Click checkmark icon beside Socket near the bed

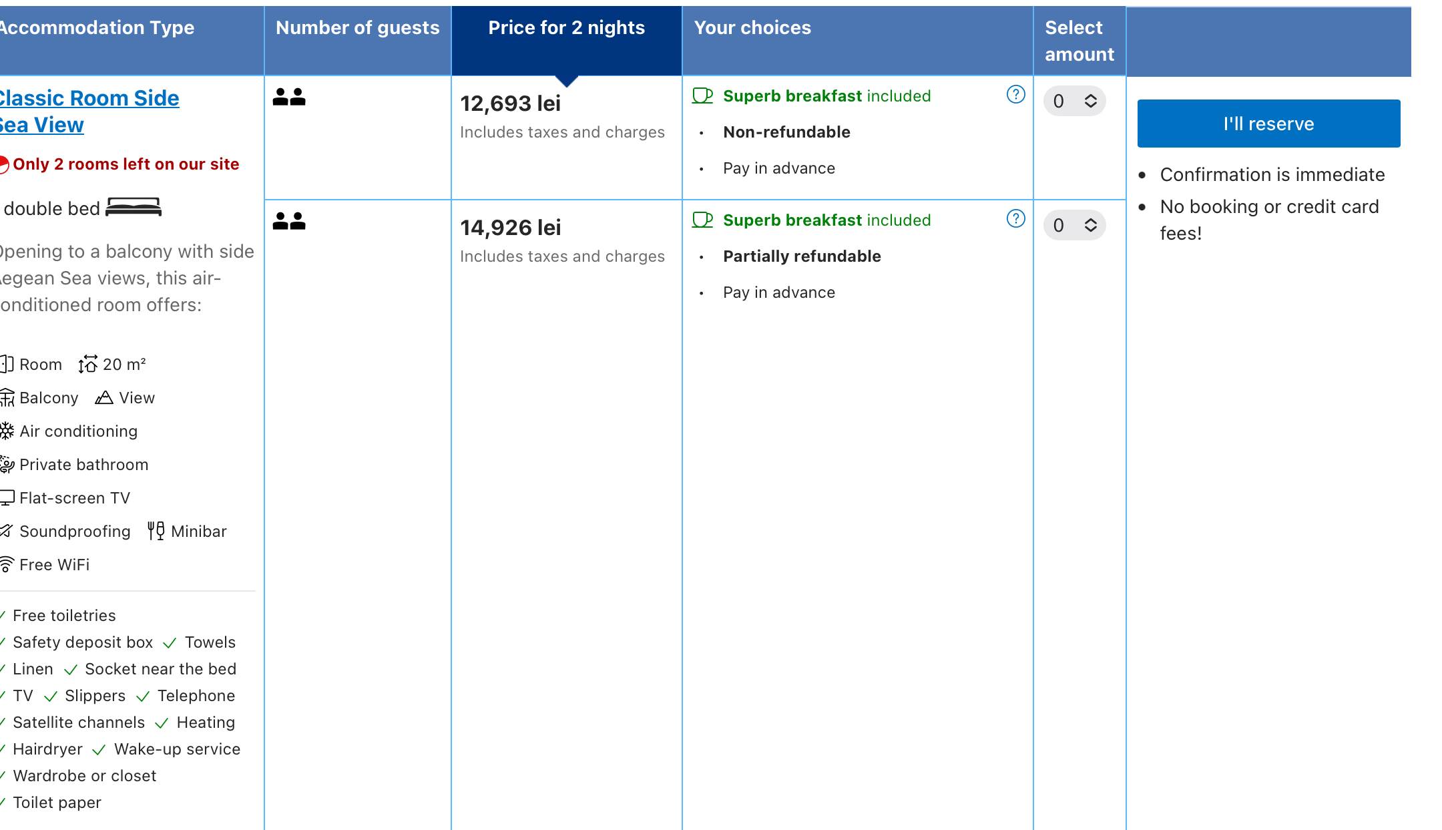coord(71,670)
